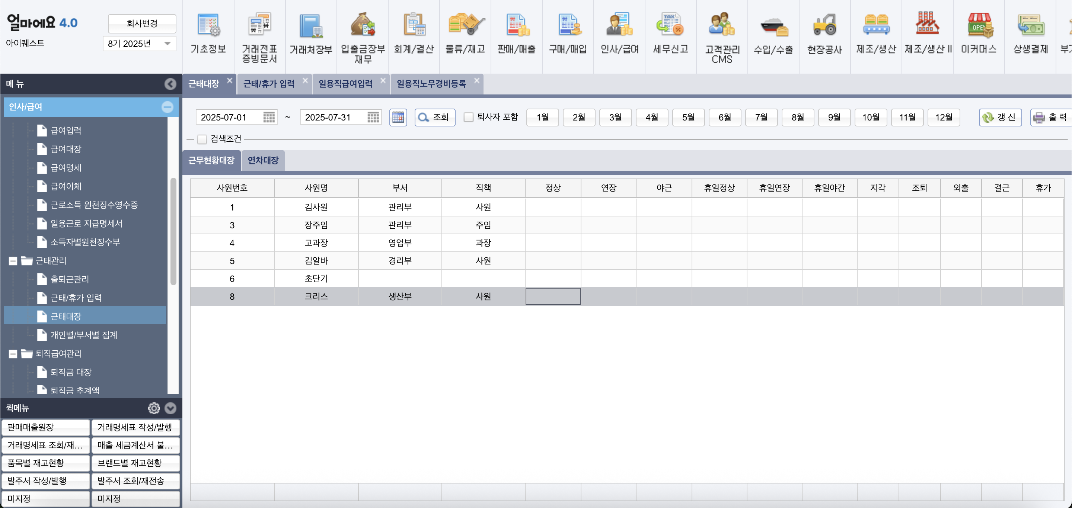
Task: Collapse the 인사/급여 menu section
Action: [x=167, y=107]
